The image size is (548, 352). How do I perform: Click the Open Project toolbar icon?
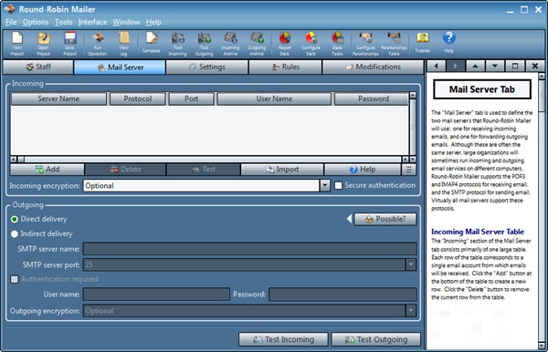[x=43, y=44]
